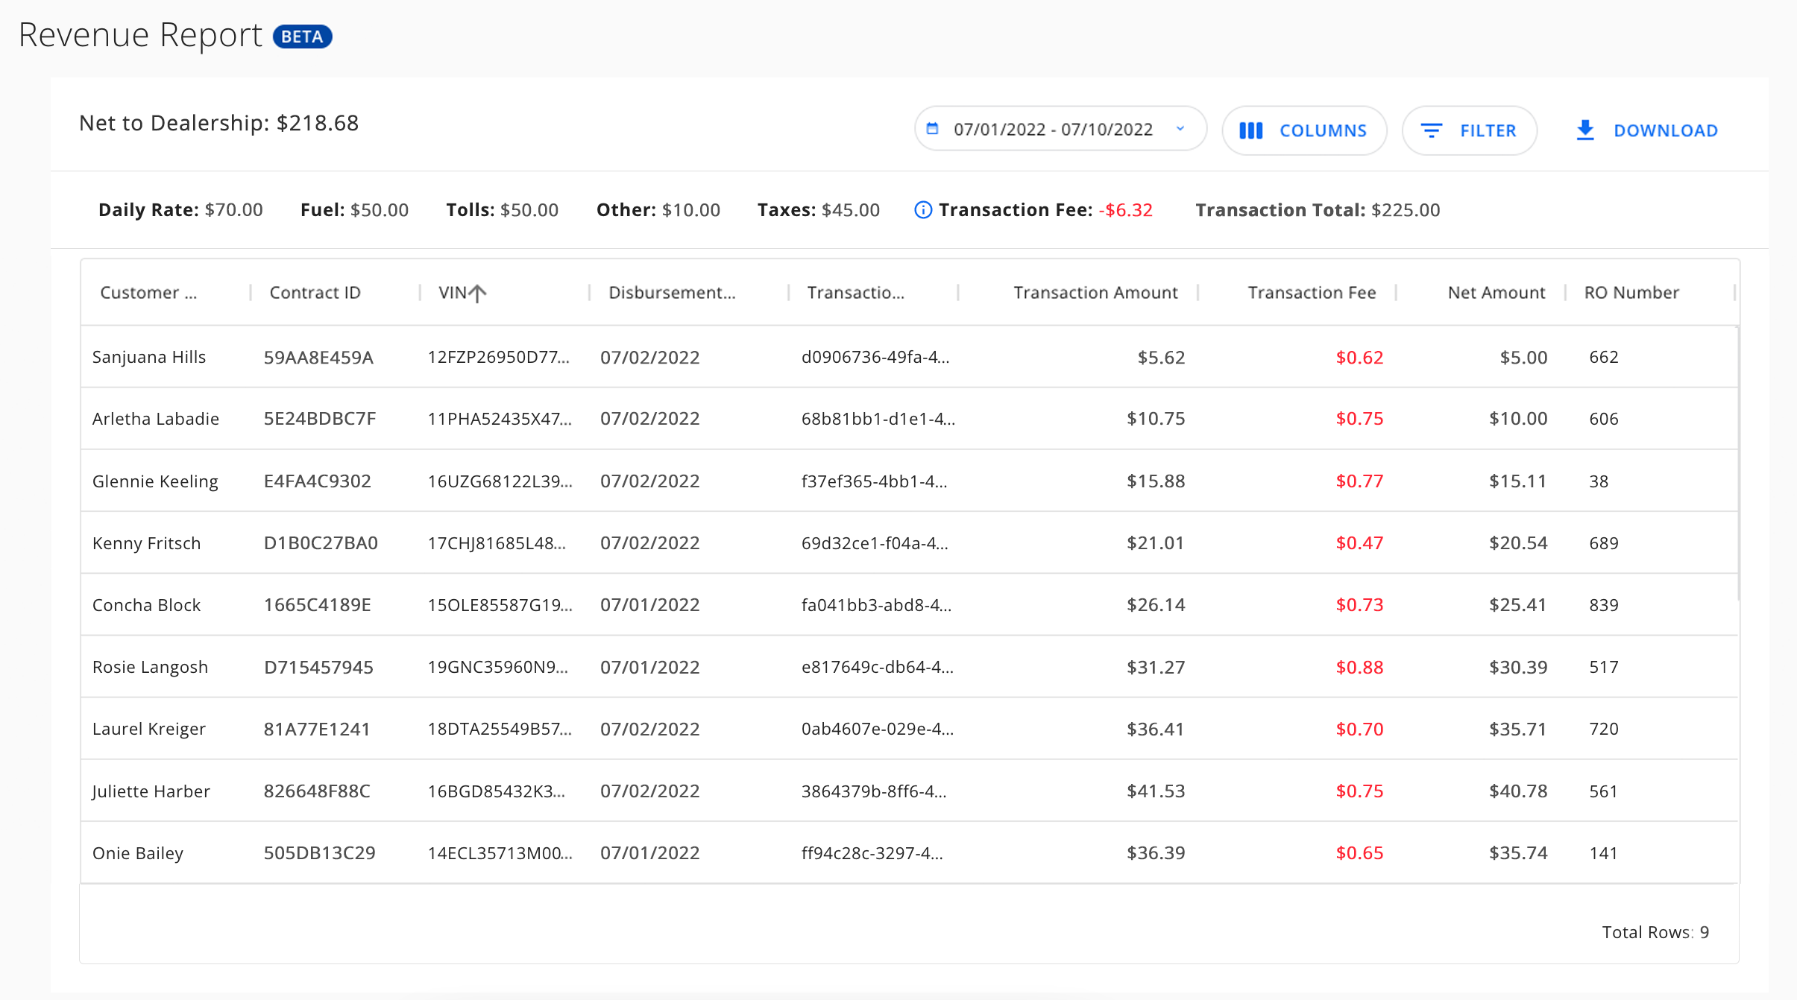Click the filter lines icon
Image resolution: width=1797 pixels, height=1000 pixels.
pyautogui.click(x=1431, y=130)
